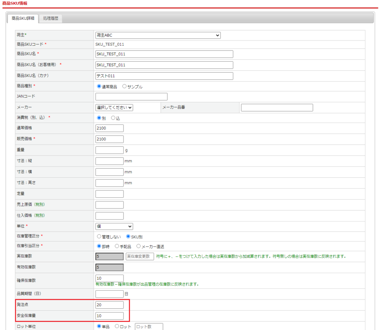Focus the メーカー品番 input field
This screenshot has height=330, width=381.
pyautogui.click(x=277, y=108)
